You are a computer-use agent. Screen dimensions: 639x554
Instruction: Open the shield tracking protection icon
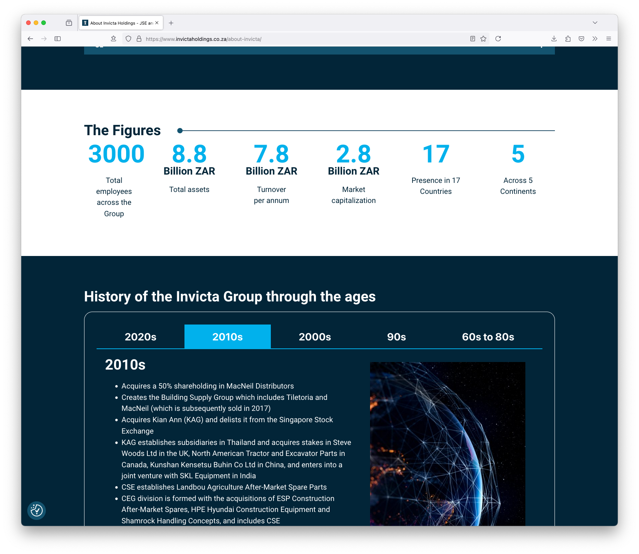click(128, 39)
